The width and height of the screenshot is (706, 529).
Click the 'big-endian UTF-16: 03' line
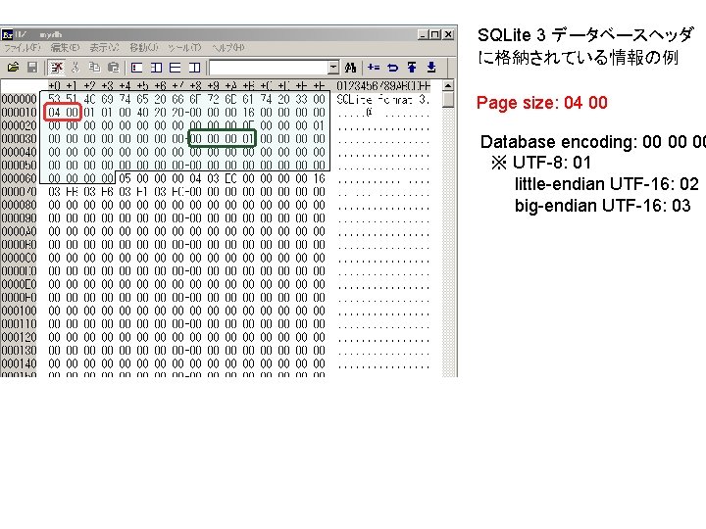[x=602, y=206]
